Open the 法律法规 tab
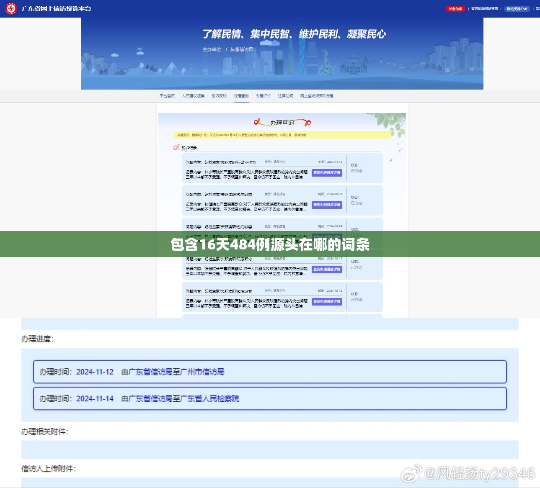The image size is (540, 488). click(x=286, y=96)
